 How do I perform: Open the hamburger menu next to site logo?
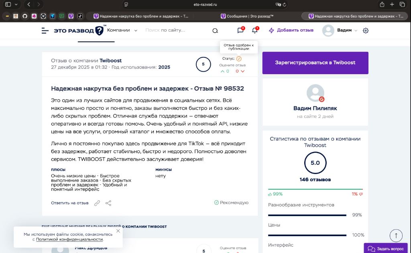pos(45,30)
